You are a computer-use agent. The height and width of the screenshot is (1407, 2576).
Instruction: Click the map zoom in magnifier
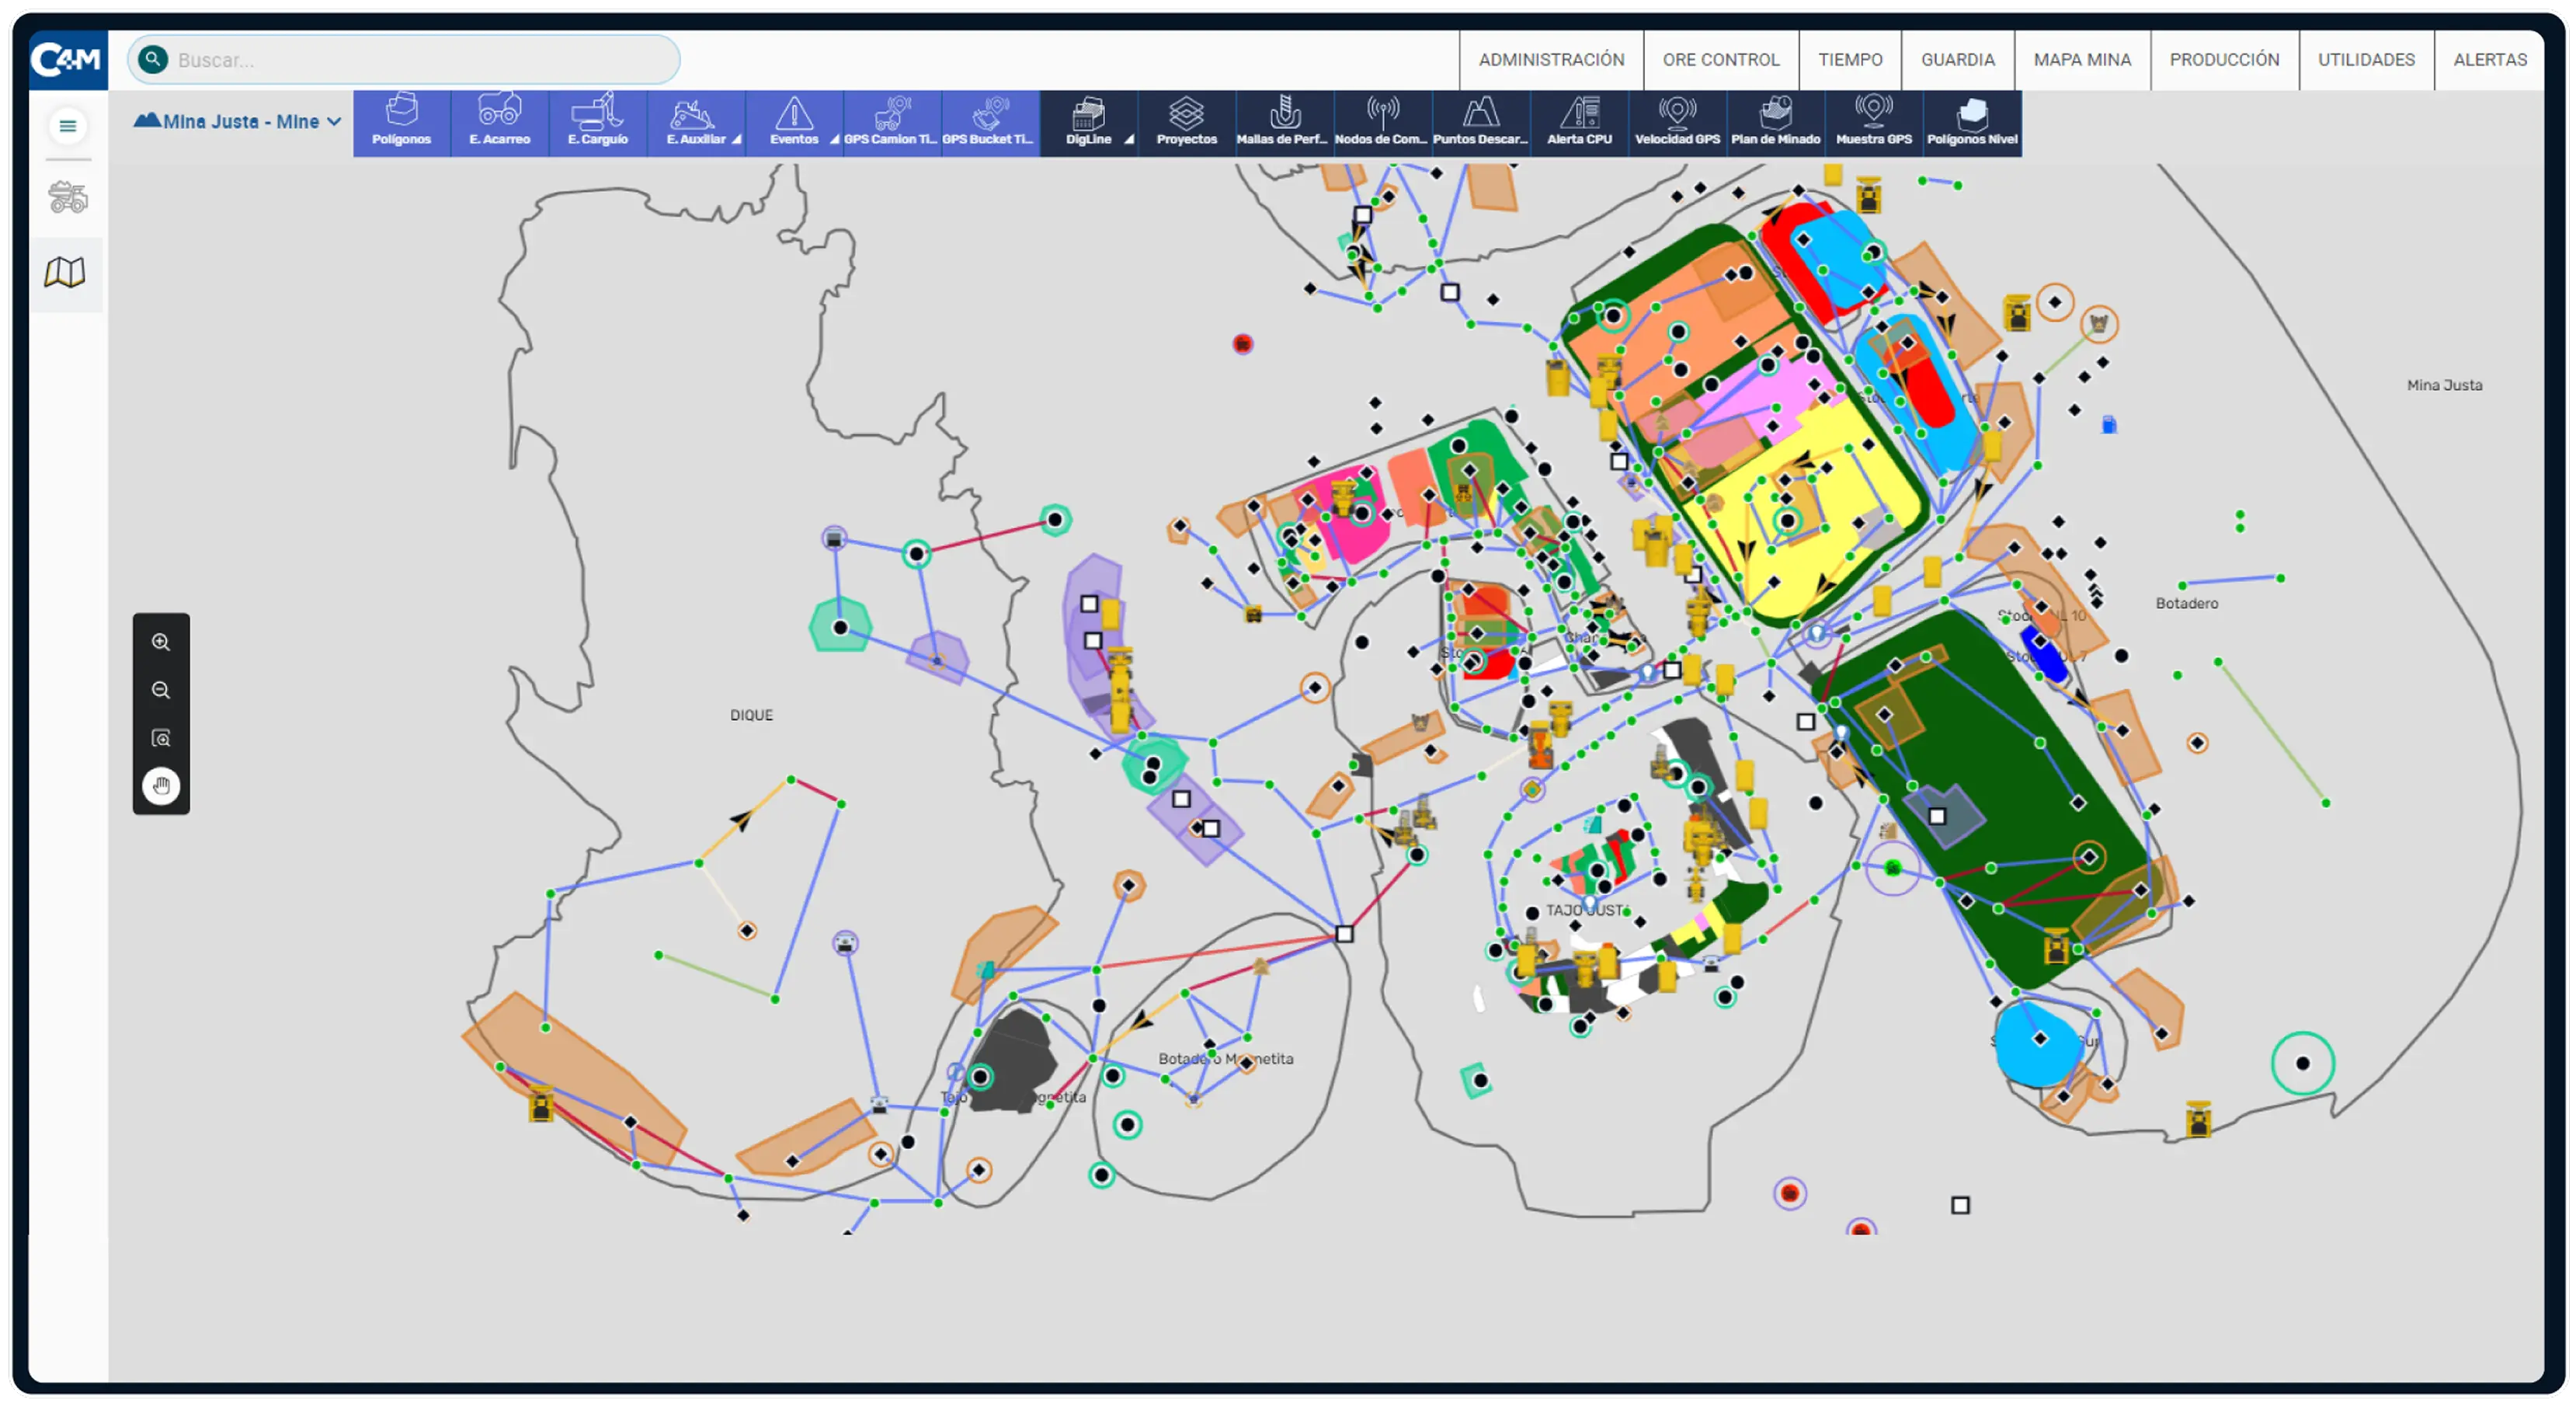[161, 643]
